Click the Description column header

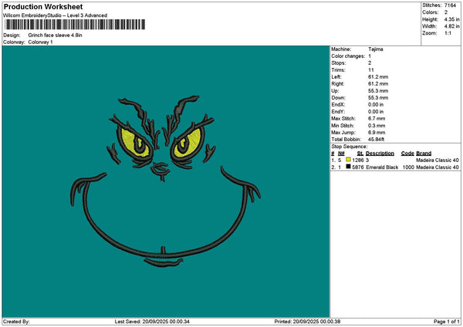point(380,153)
